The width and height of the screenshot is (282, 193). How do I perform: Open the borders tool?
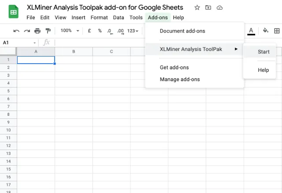pos(277,31)
